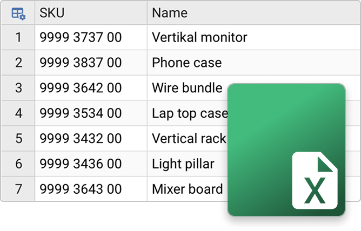Select row number 2
361x231 pixels.
pos(18,63)
